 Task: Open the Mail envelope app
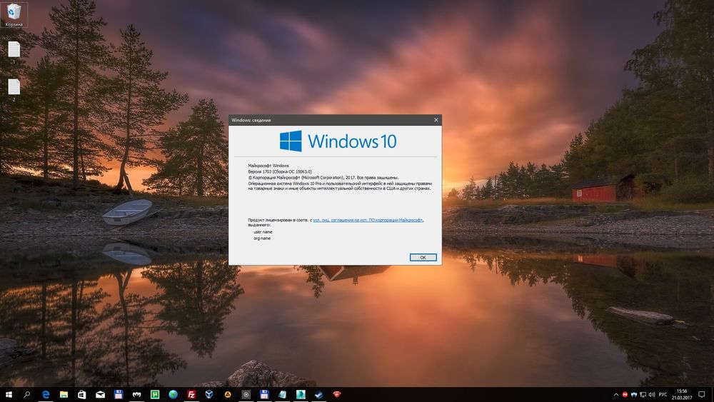pos(100,394)
